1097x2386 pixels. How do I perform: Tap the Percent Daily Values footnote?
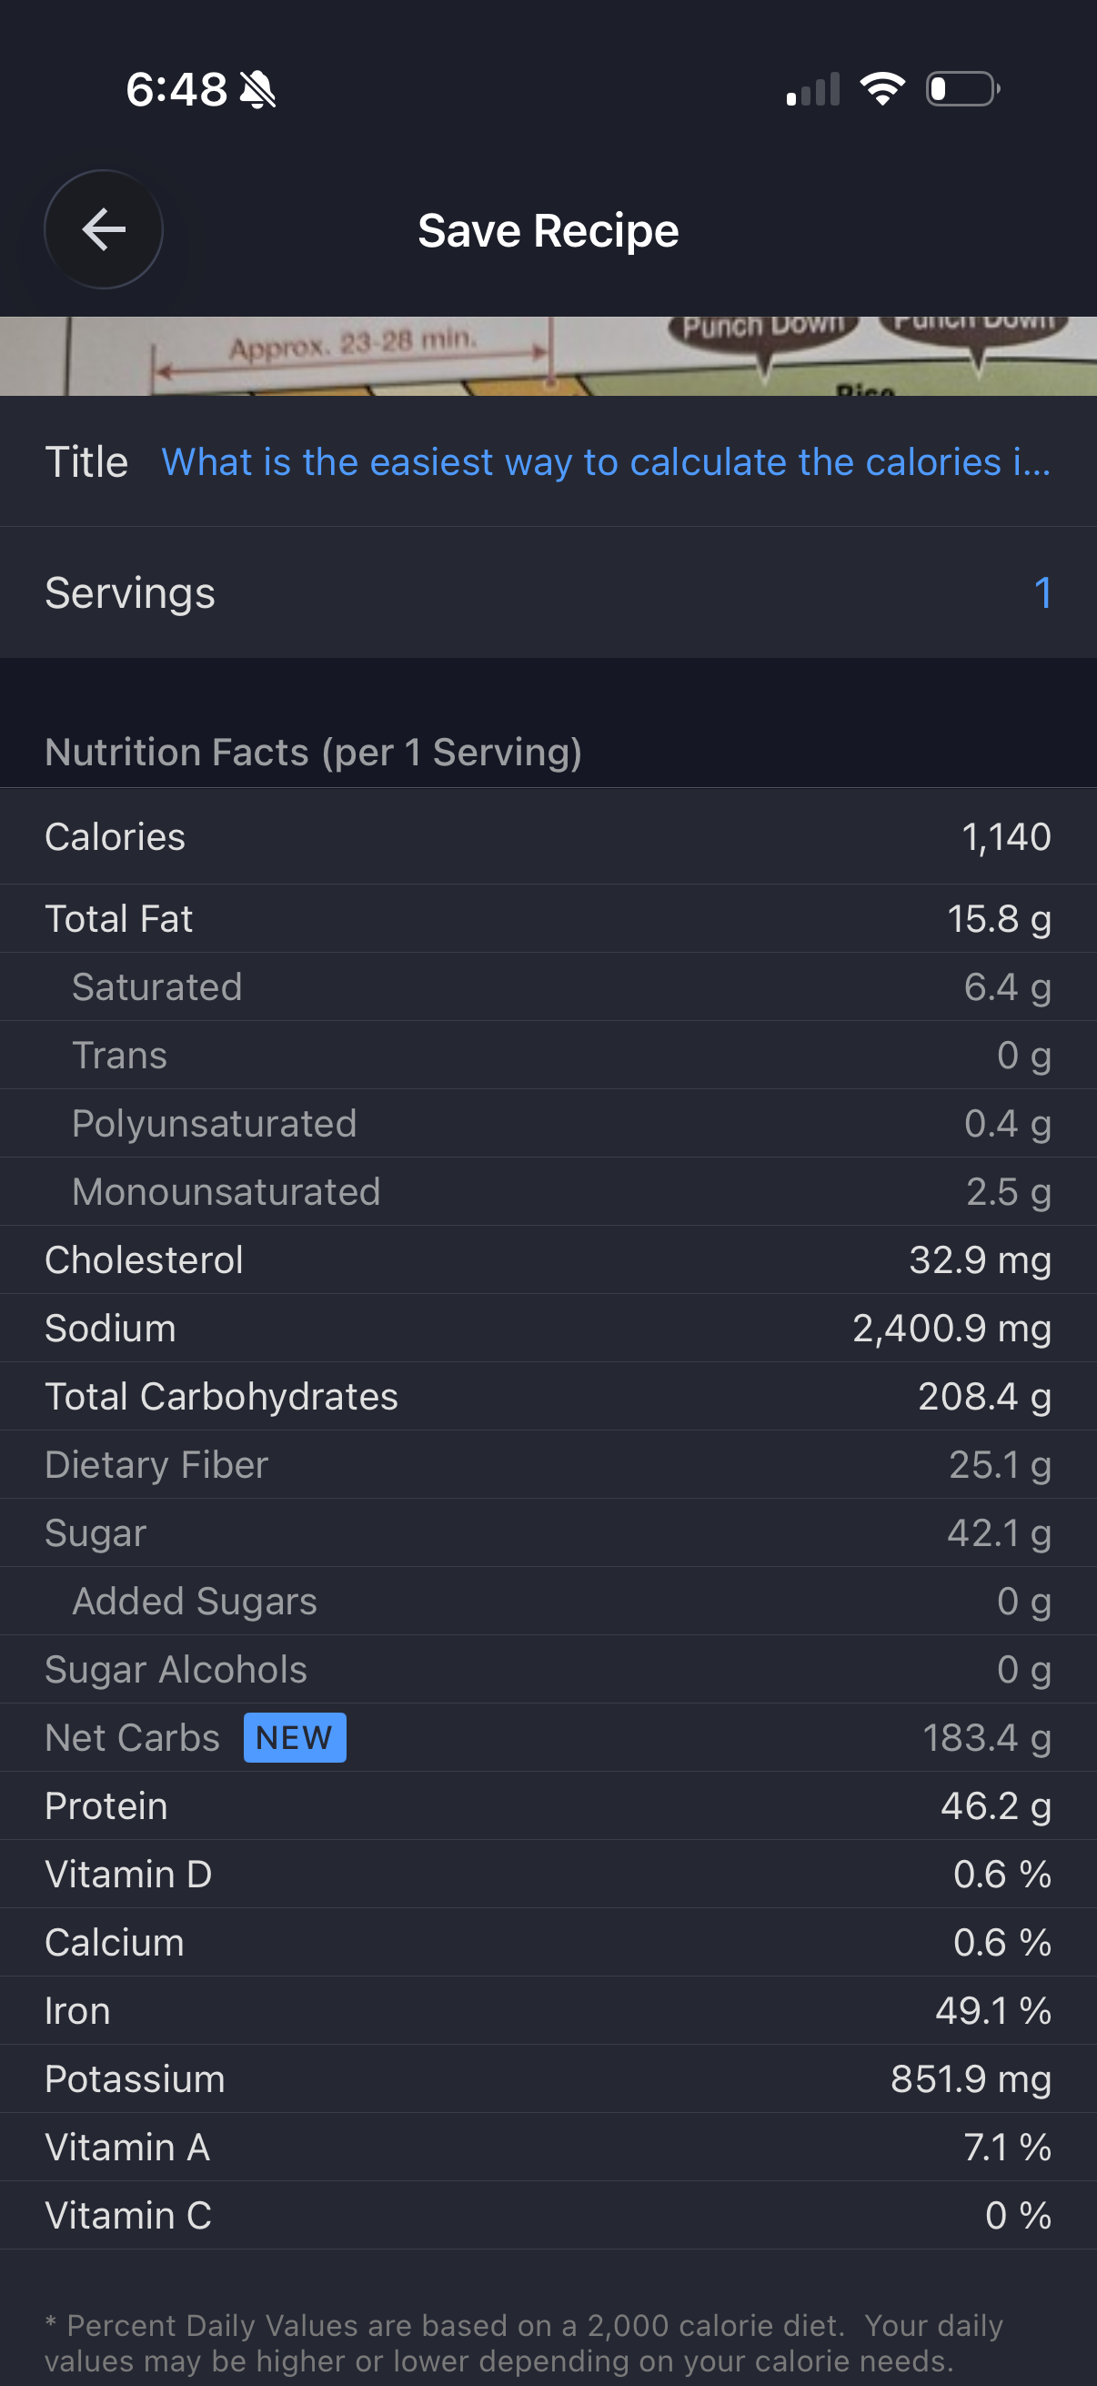[x=524, y=2343]
